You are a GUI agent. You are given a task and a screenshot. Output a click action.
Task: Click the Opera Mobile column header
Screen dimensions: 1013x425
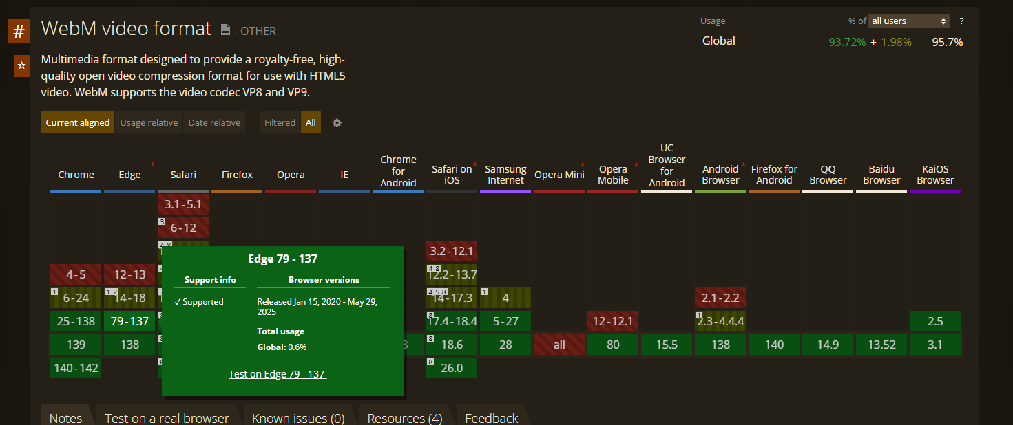pos(613,175)
